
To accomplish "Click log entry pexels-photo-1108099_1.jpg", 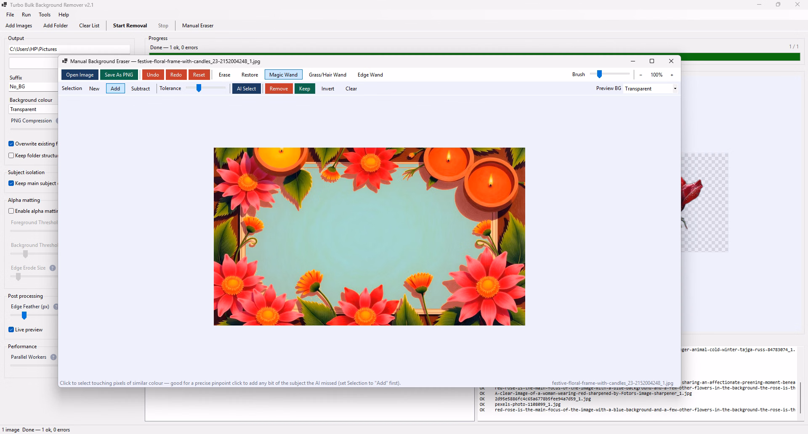I will tap(527, 404).
